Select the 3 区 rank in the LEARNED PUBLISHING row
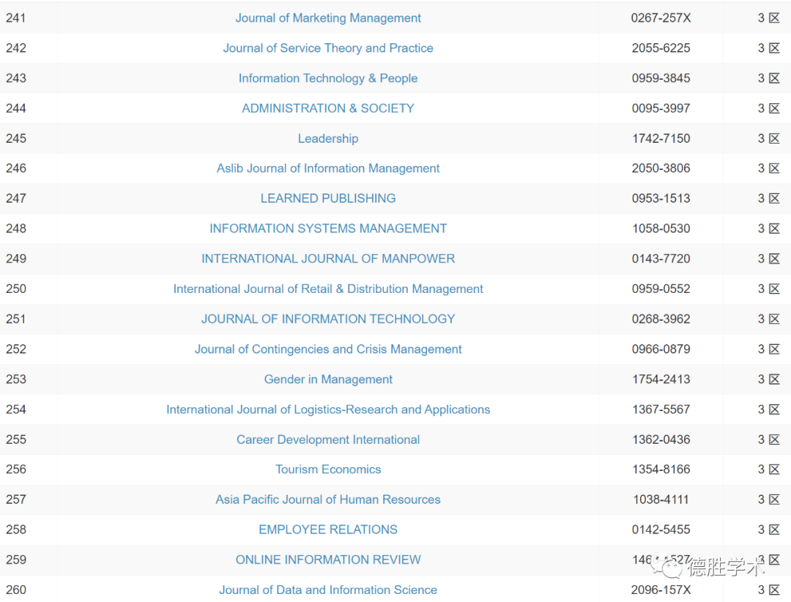791x602 pixels. [x=769, y=198]
